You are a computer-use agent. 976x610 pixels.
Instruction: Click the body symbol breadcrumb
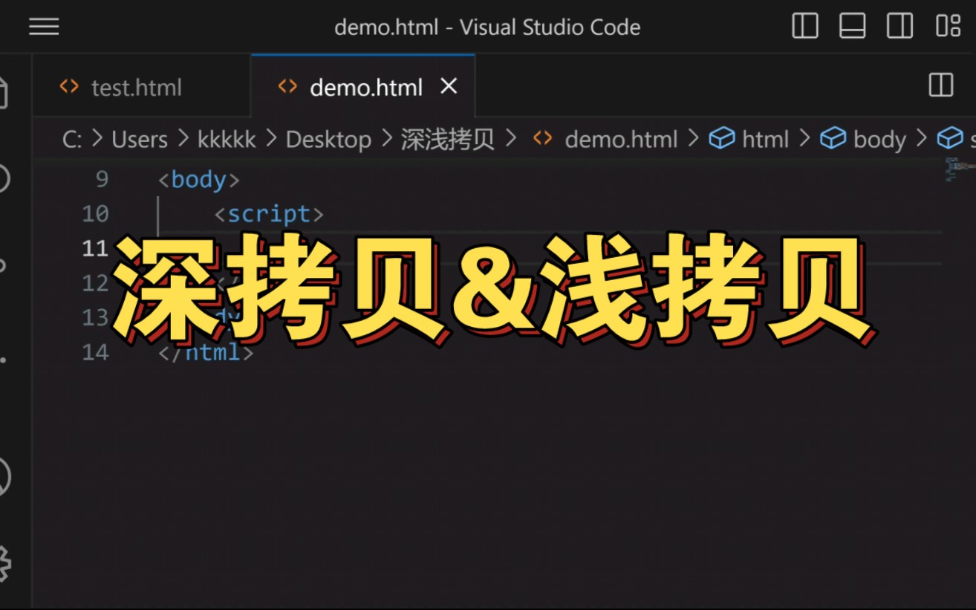pyautogui.click(x=879, y=140)
